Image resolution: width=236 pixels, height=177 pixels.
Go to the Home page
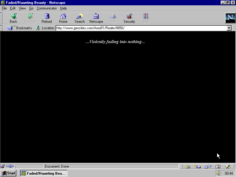(x=63, y=18)
